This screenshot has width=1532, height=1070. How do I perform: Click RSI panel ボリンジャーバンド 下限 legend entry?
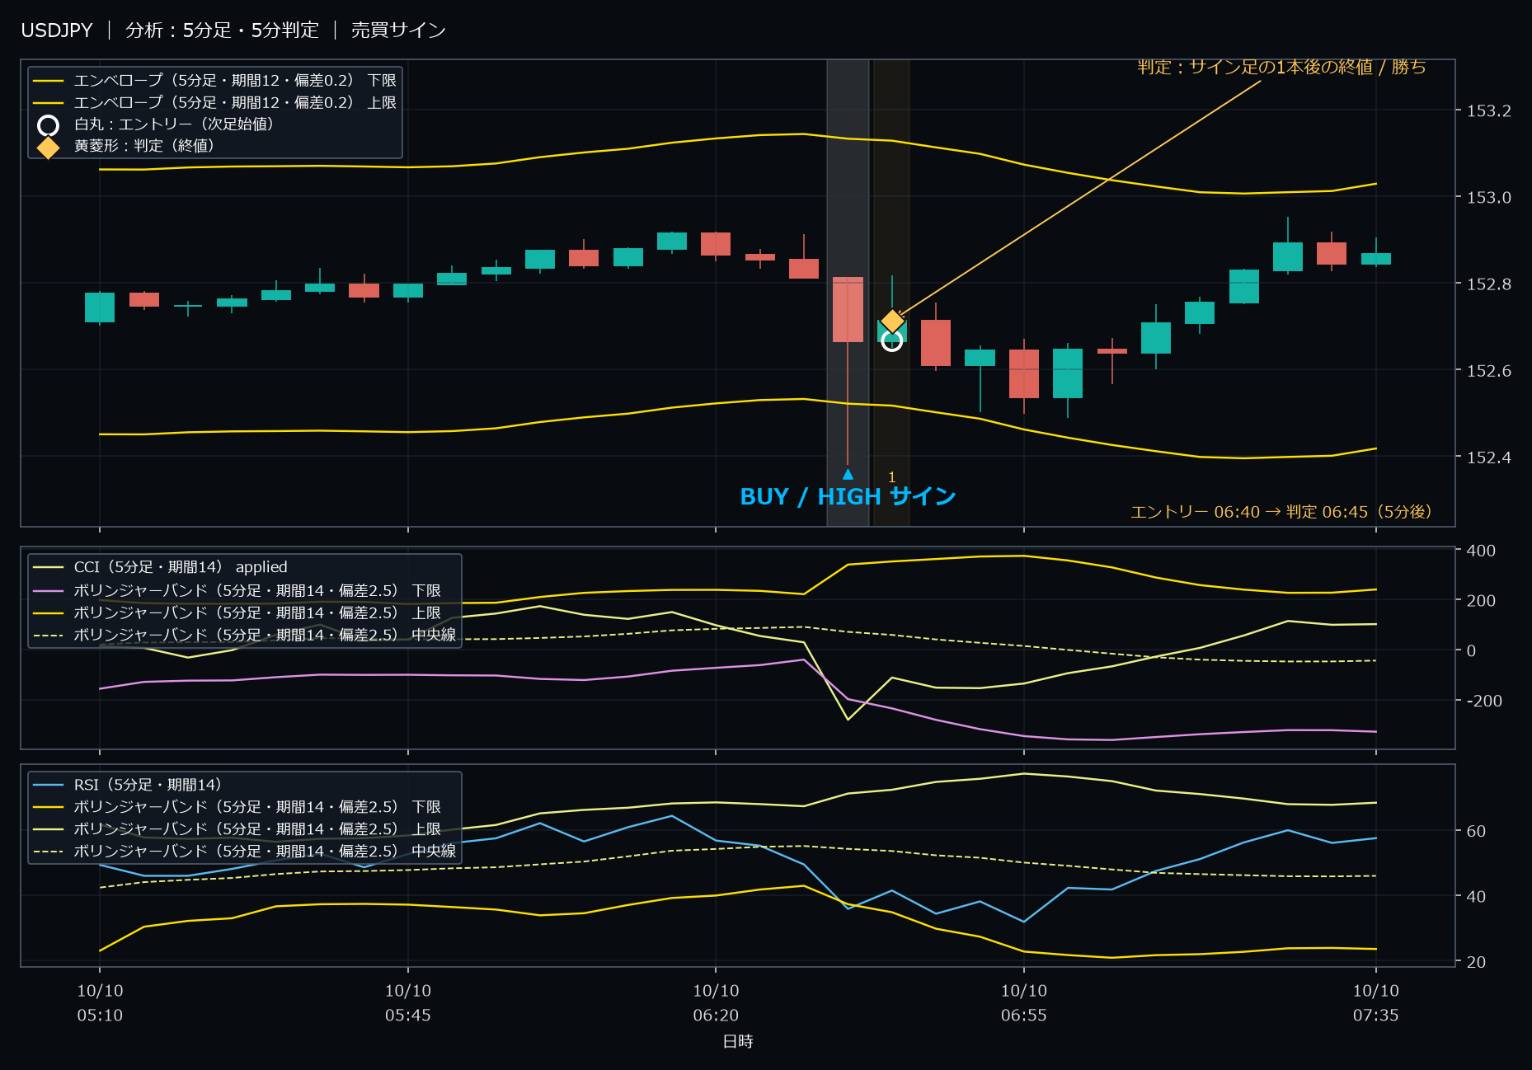point(237,806)
